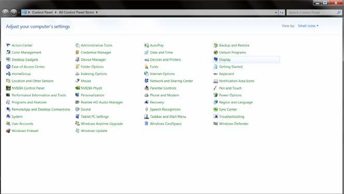Open the NVIDIA Control Panel icon
Viewport: 344px width, 194px height.
tap(8, 88)
